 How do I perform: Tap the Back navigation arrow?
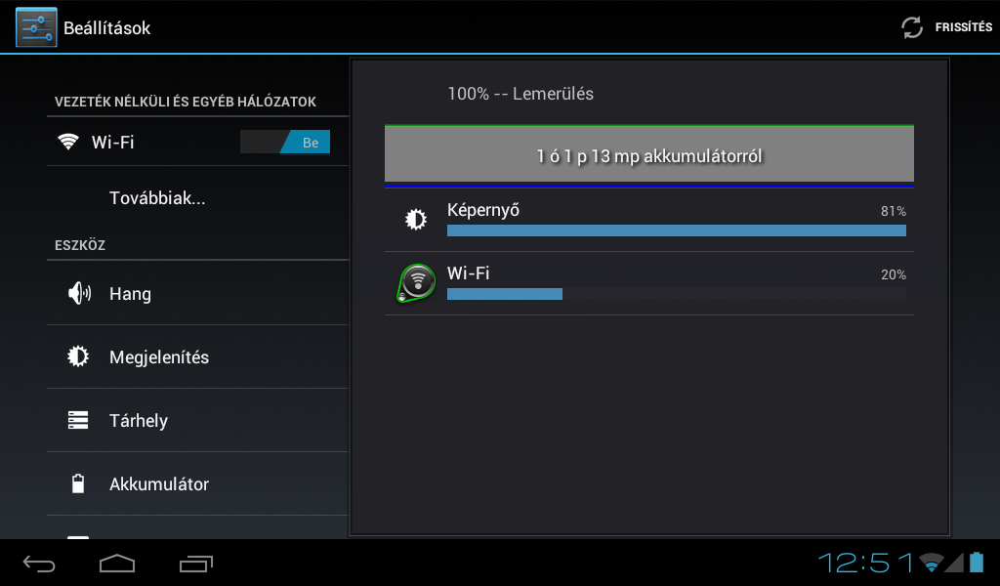39,564
